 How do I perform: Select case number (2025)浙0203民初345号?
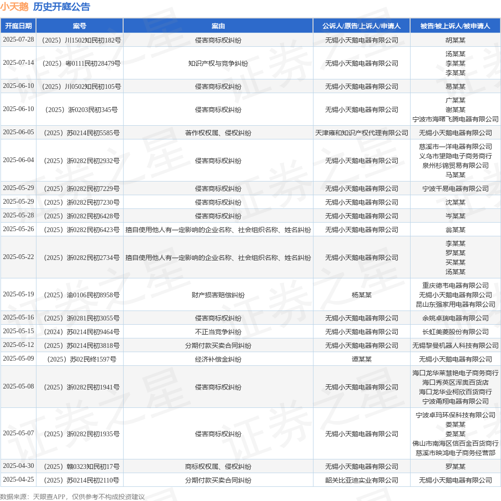pyautogui.click(x=81, y=110)
